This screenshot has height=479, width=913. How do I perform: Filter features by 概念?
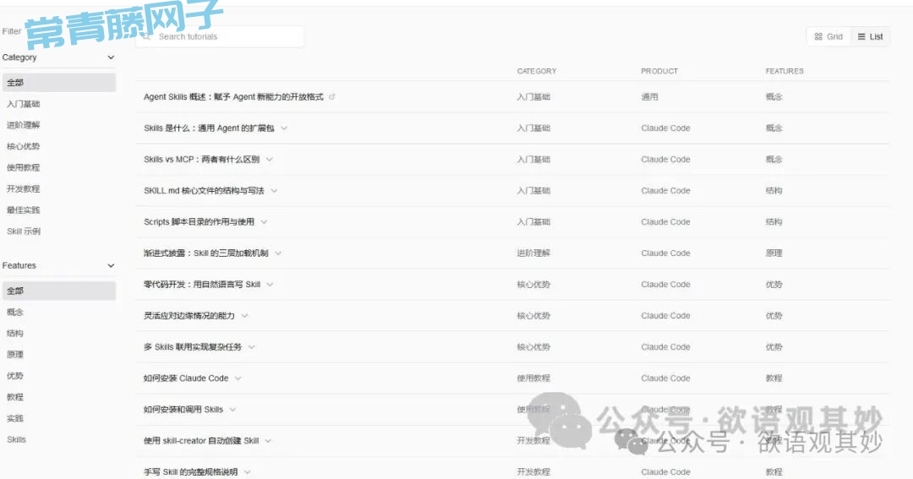coord(15,312)
